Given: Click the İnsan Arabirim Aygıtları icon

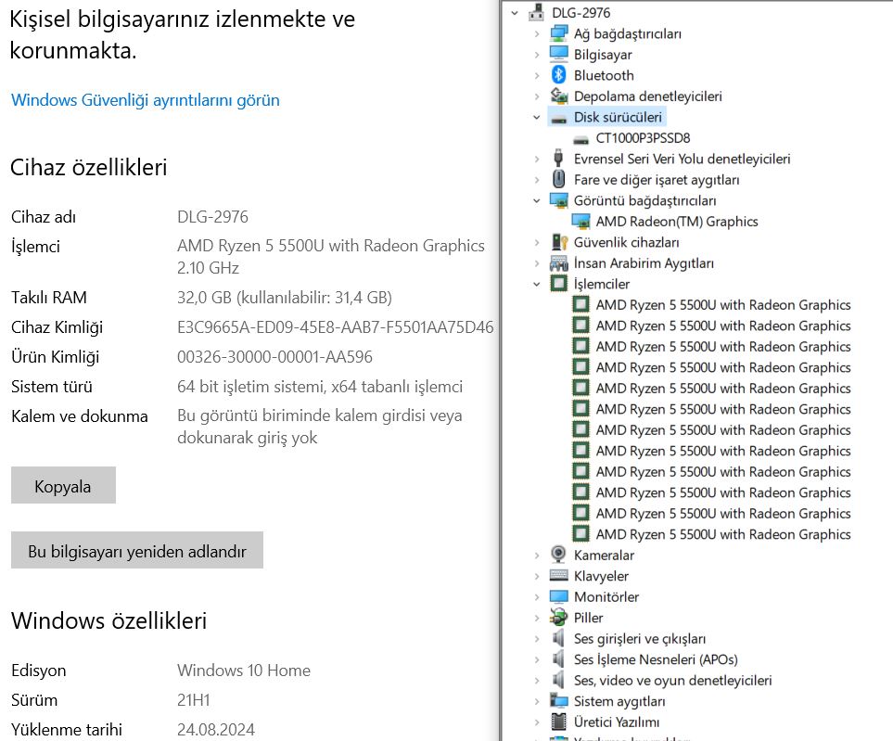Looking at the screenshot, I should 558,263.
